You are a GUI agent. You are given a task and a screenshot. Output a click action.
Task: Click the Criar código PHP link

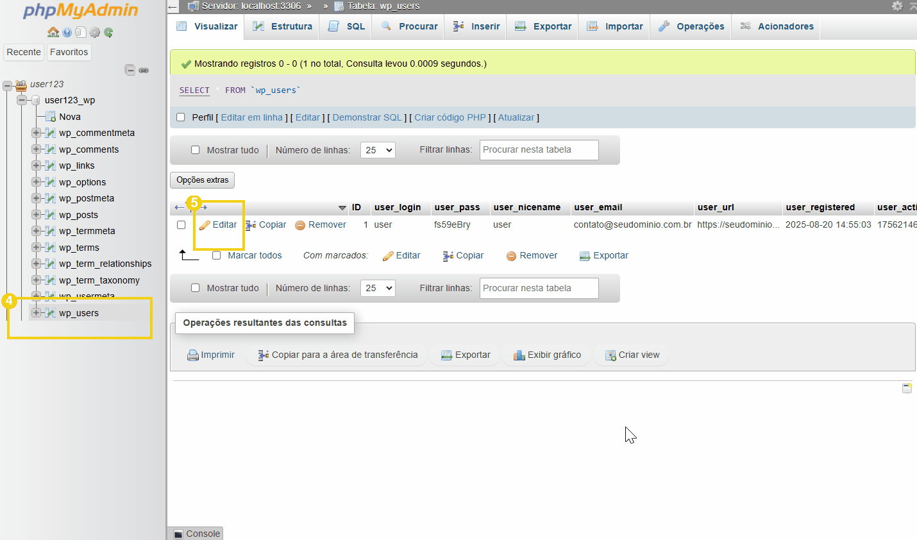450,117
